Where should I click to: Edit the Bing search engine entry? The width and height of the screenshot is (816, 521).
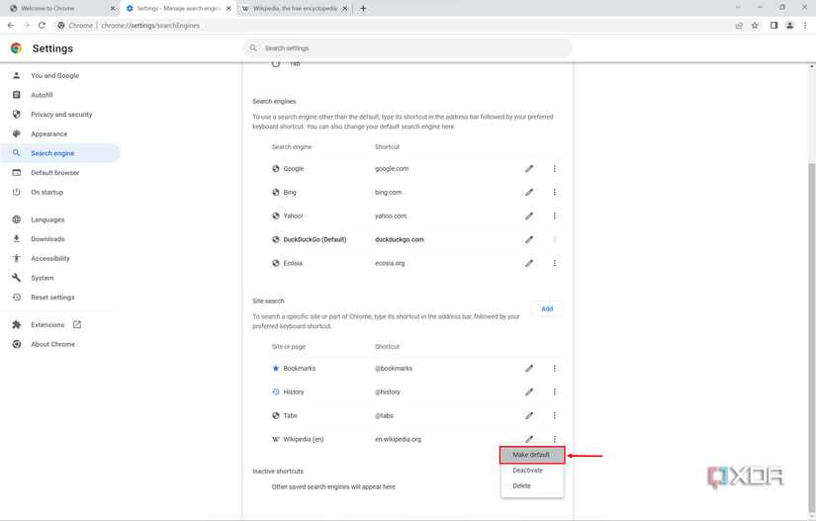(529, 193)
